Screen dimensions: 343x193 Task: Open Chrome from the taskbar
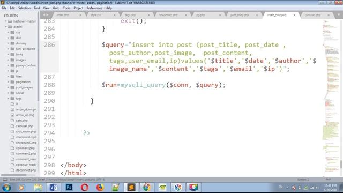pos(147,188)
